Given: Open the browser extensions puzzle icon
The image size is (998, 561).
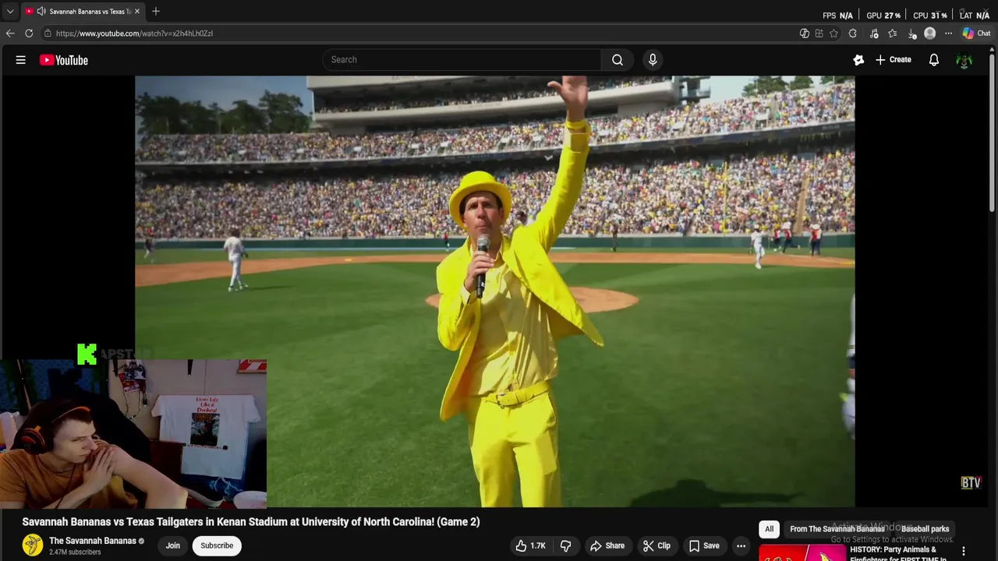Looking at the screenshot, I should pyautogui.click(x=853, y=34).
